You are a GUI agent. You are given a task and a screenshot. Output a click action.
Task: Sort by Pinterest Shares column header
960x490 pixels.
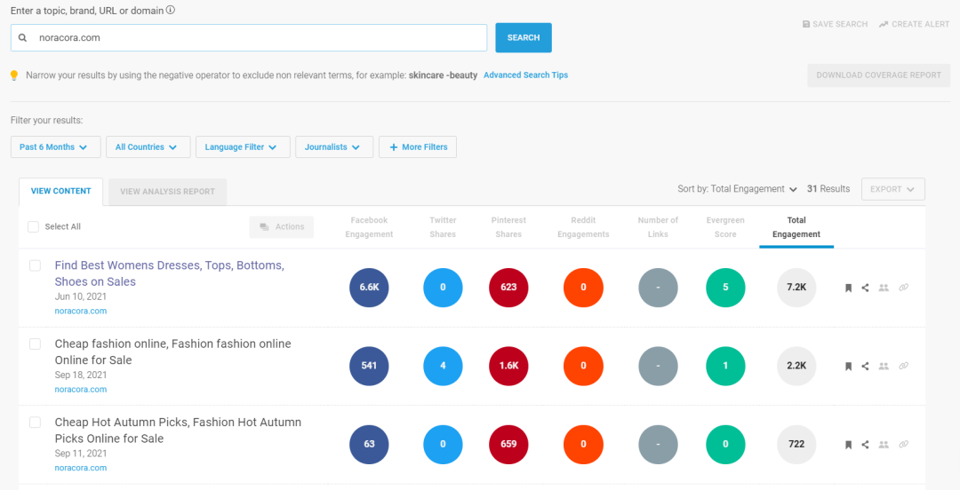(508, 227)
